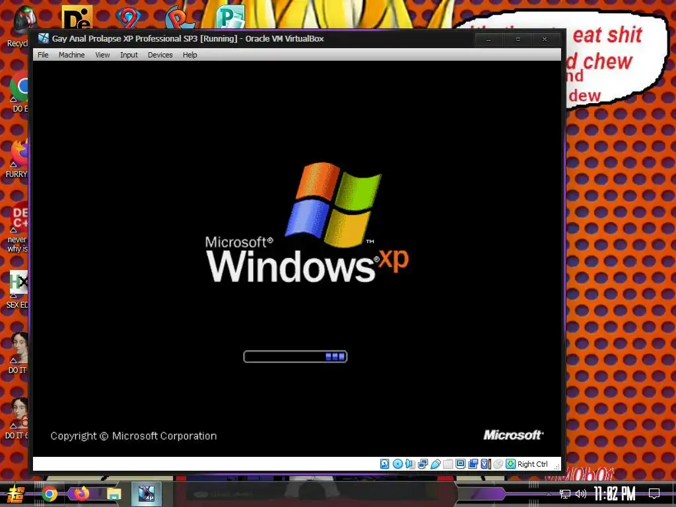Click the VirtualBox icon in the title bar
This screenshot has width=676, height=507.
coord(44,38)
